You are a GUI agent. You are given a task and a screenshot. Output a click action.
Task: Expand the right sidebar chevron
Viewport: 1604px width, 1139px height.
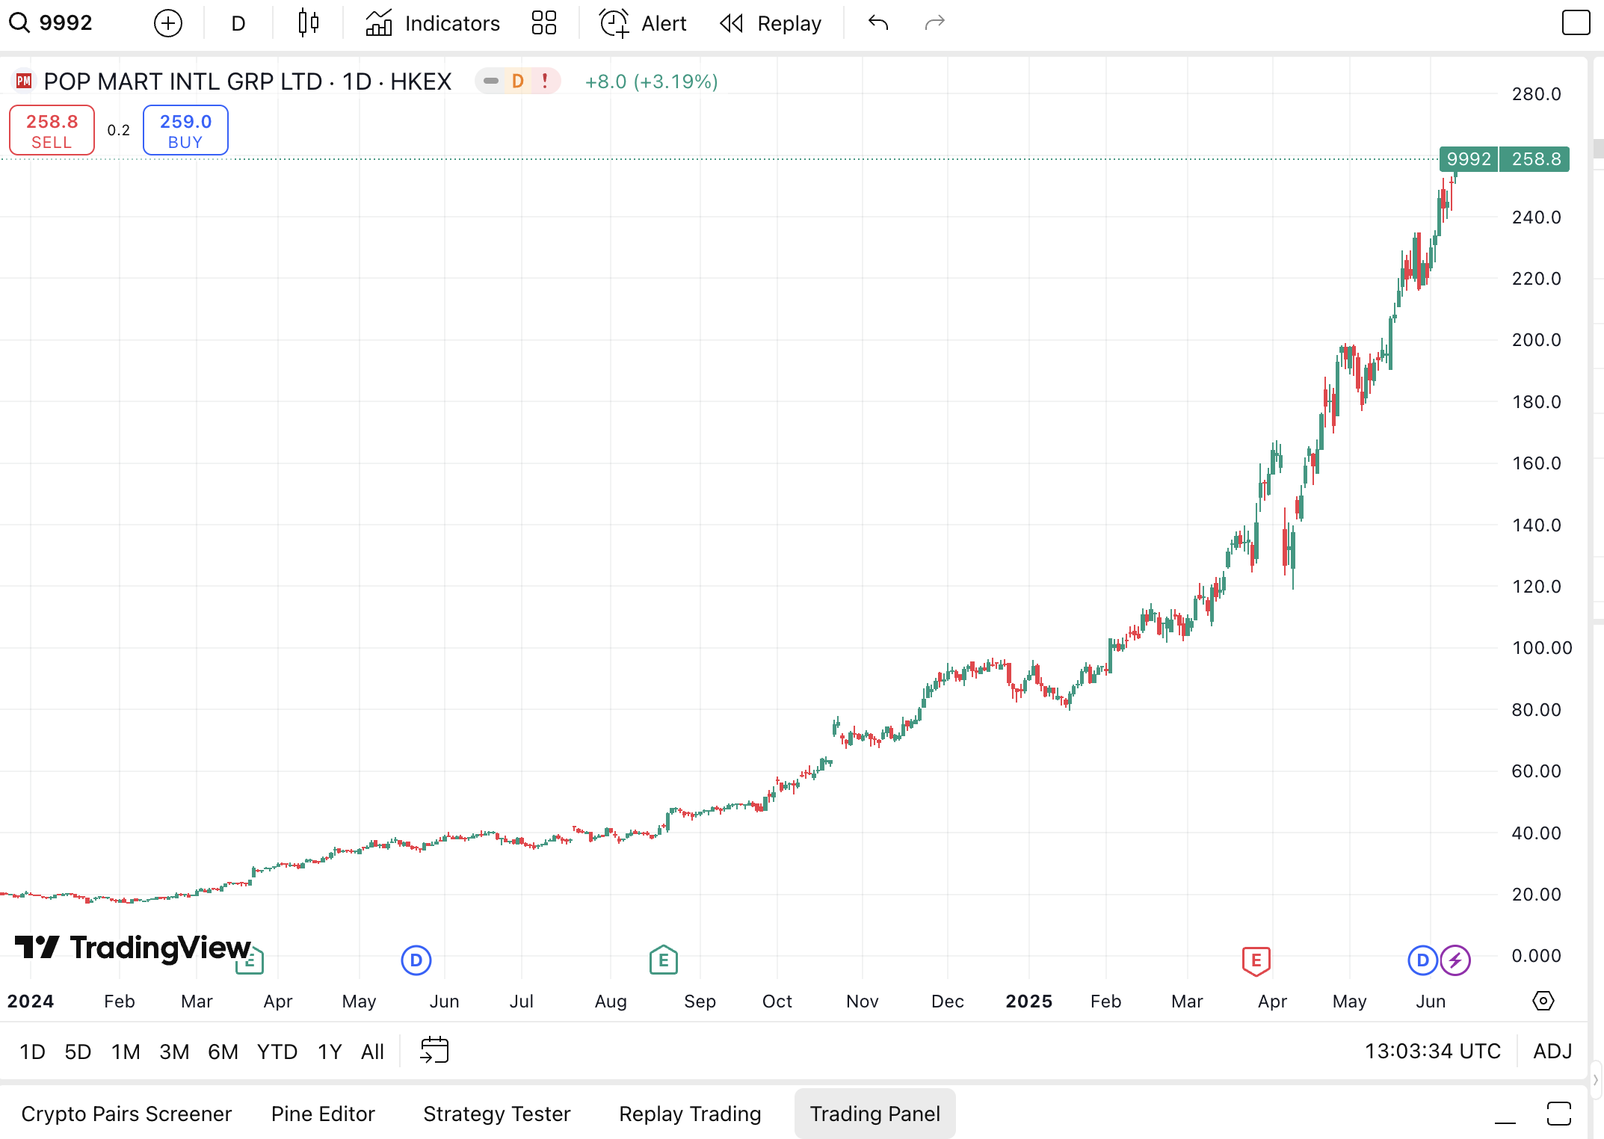tap(1595, 1080)
